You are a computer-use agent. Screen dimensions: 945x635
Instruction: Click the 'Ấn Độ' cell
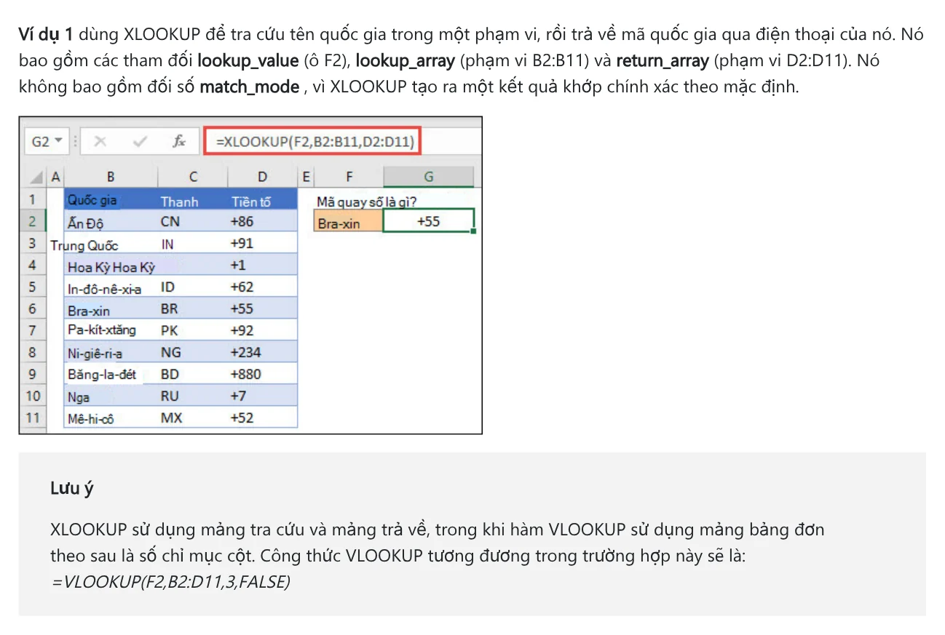(111, 222)
